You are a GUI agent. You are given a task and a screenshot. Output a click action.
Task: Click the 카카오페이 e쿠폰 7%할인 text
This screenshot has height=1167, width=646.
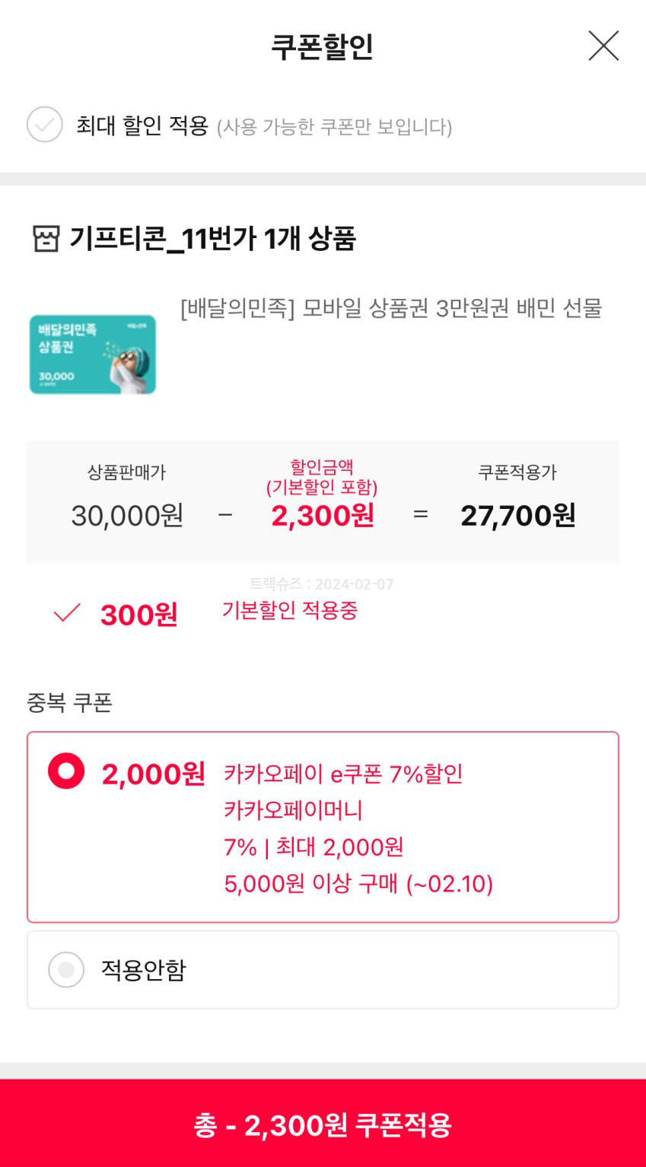point(343,774)
